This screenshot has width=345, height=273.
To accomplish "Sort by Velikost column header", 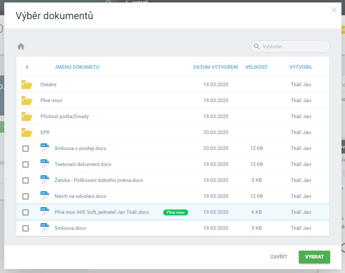I will tap(257, 67).
